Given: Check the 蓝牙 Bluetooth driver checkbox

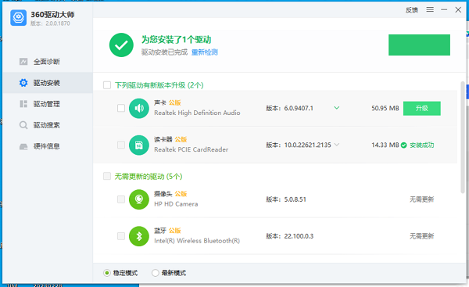Looking at the screenshot, I should tap(121, 236).
